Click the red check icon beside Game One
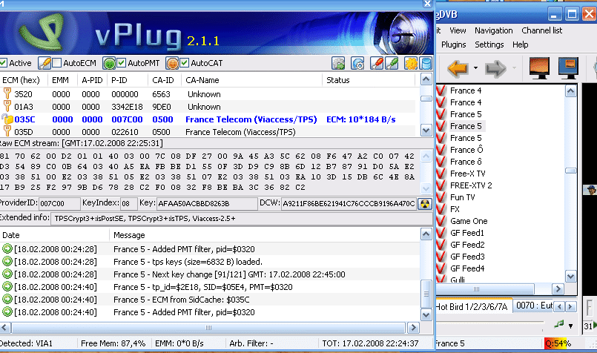 tap(441, 221)
